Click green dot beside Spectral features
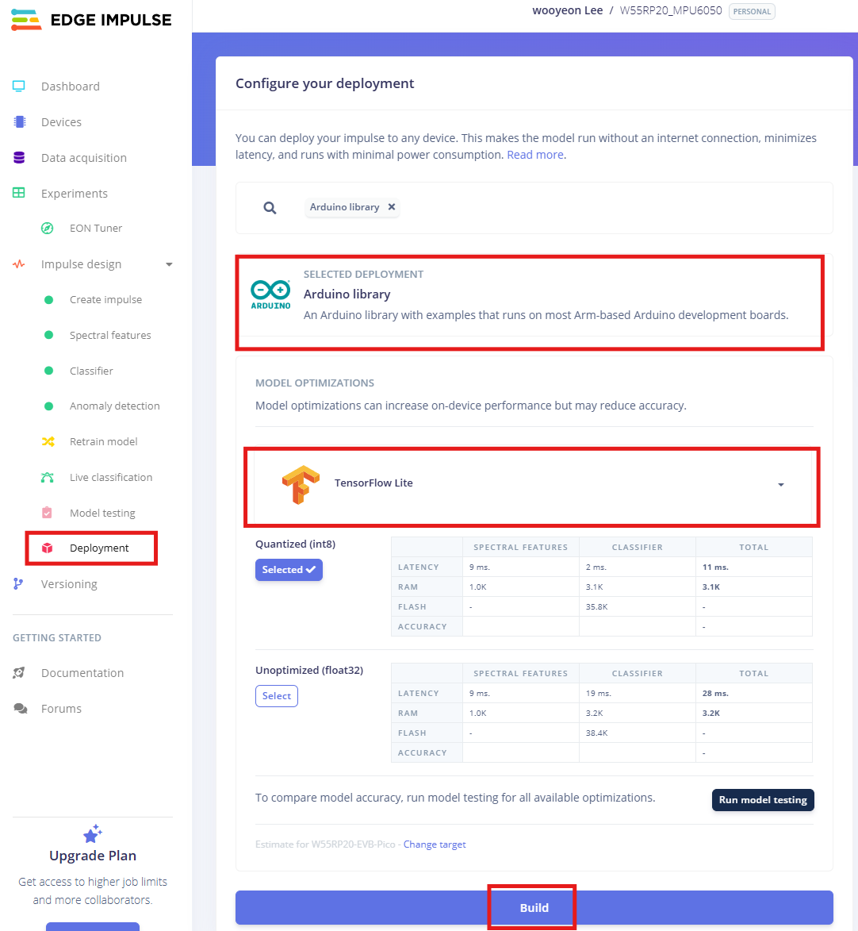 click(48, 335)
